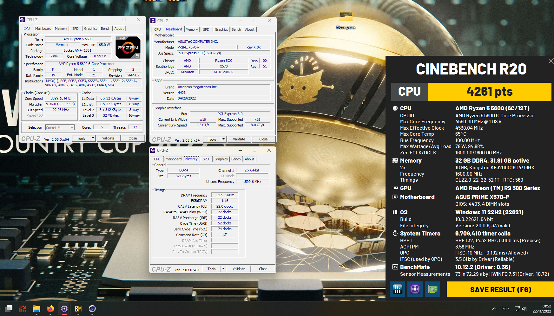Click the CPU-Z title icon of Memory window
554x316 pixels.
[153, 150]
